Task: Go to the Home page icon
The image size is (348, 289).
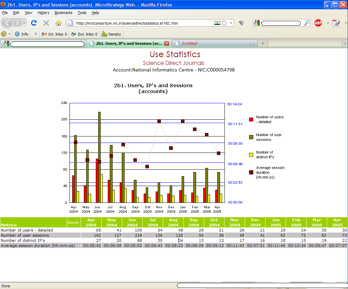Action: coord(59,23)
